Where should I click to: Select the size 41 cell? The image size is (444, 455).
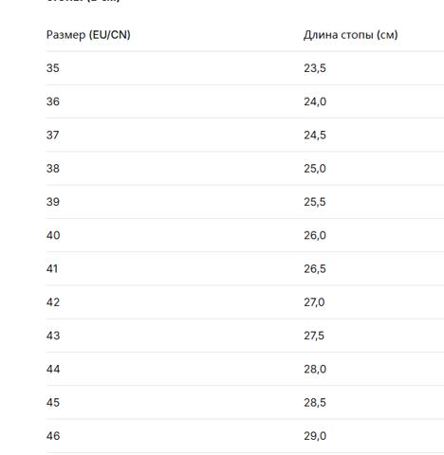52,269
